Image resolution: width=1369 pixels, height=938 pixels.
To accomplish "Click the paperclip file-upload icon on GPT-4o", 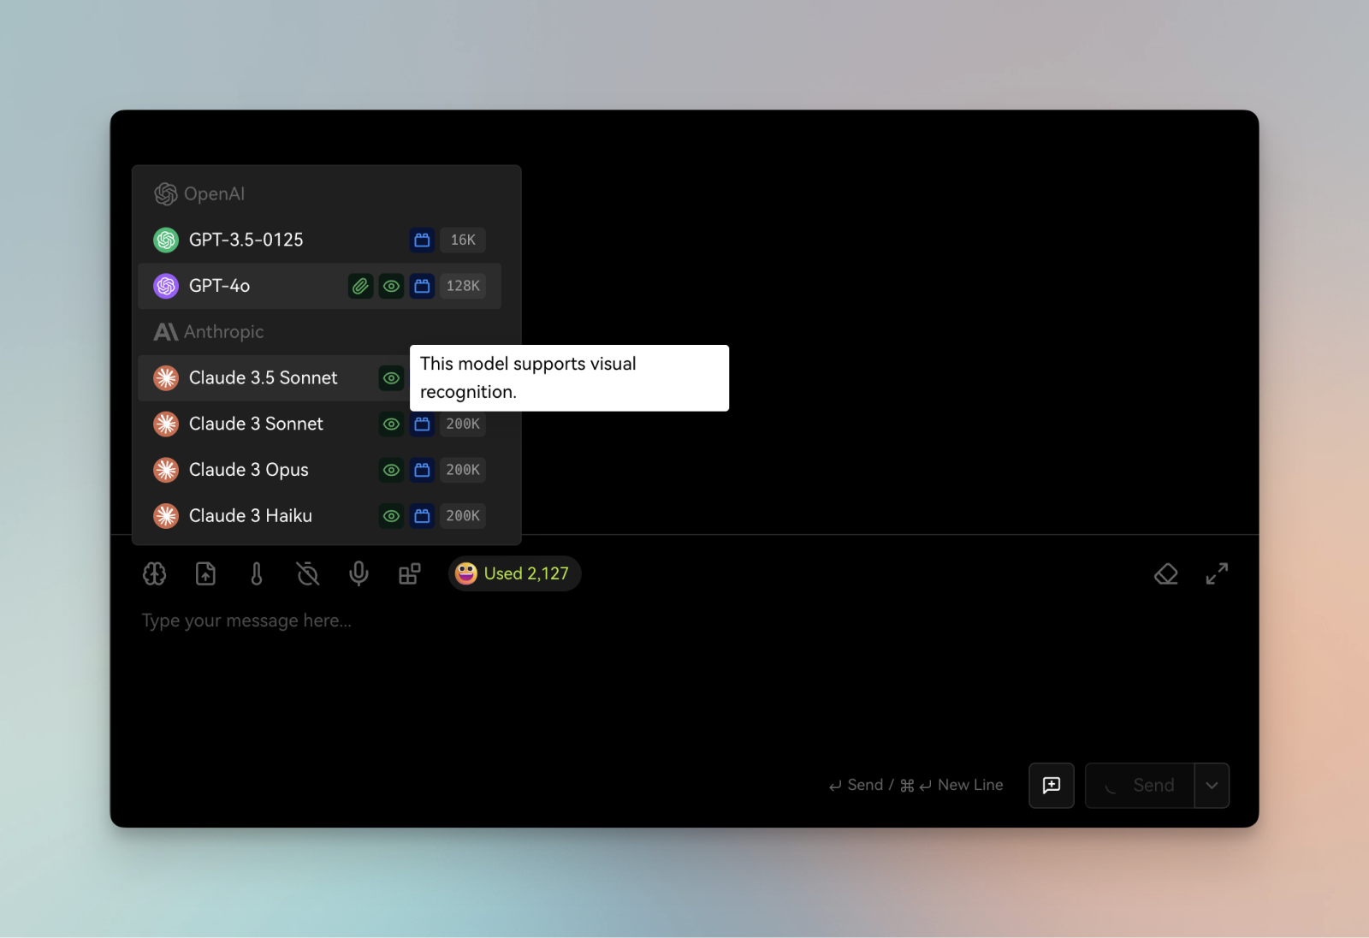I will [x=360, y=286].
